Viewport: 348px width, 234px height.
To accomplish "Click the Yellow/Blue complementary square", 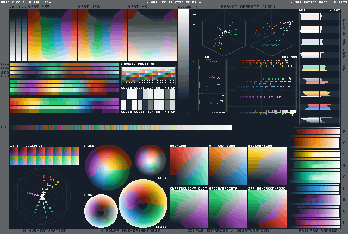I will tap(267, 166).
